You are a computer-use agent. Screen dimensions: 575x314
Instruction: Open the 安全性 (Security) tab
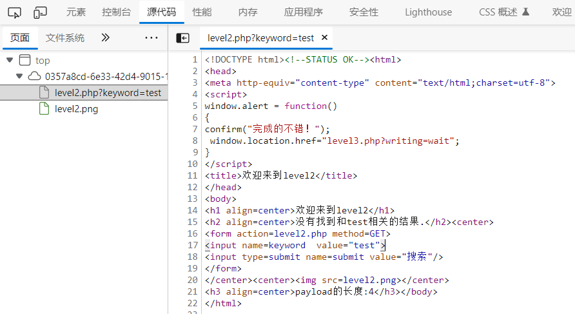point(364,12)
